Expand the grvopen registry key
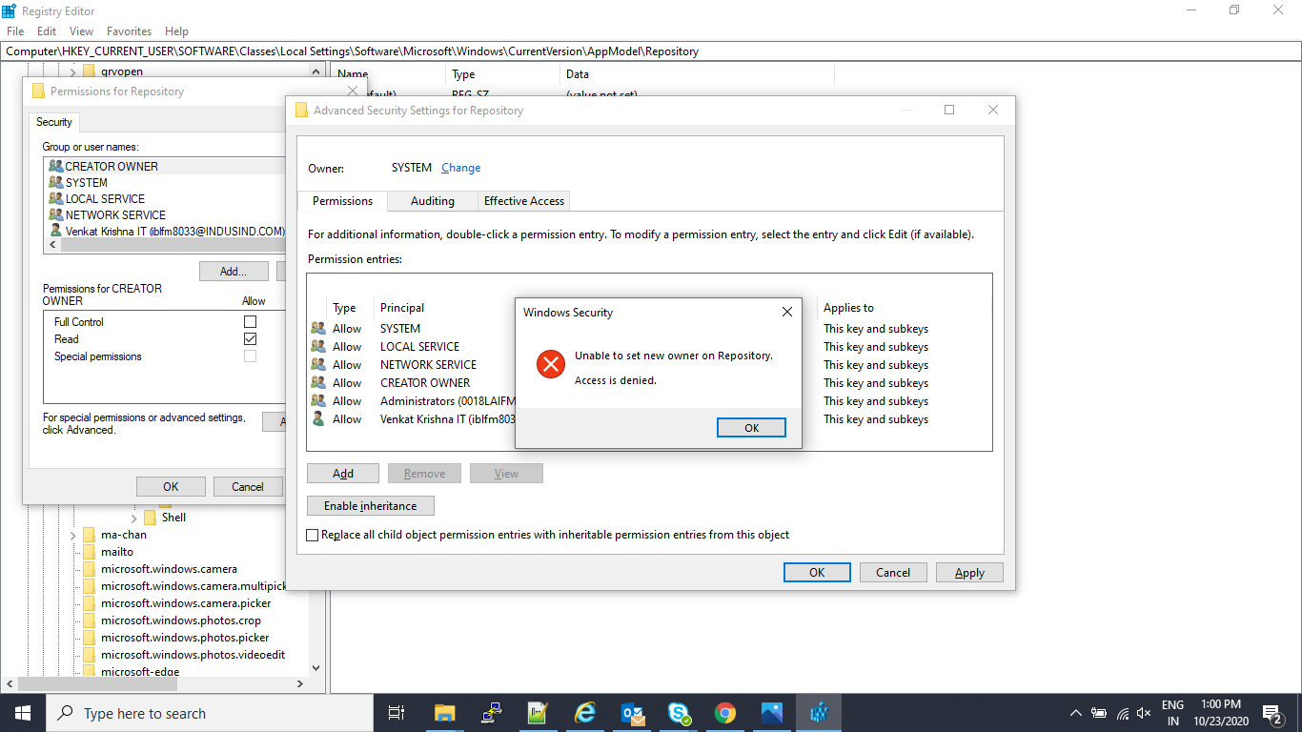This screenshot has height=732, width=1302. [x=72, y=71]
